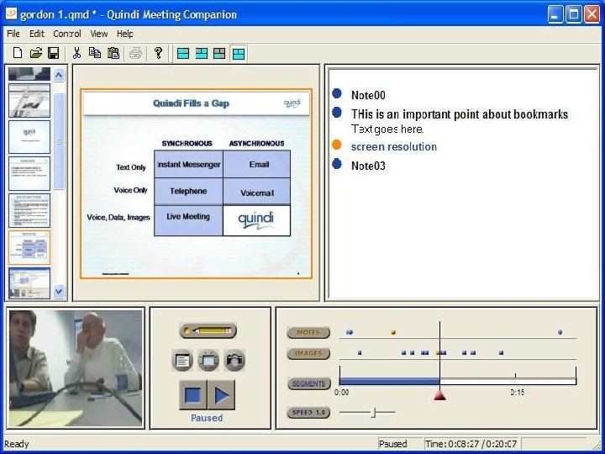Click the 'Text goes here.' line
This screenshot has width=605, height=454.
pyautogui.click(x=387, y=129)
